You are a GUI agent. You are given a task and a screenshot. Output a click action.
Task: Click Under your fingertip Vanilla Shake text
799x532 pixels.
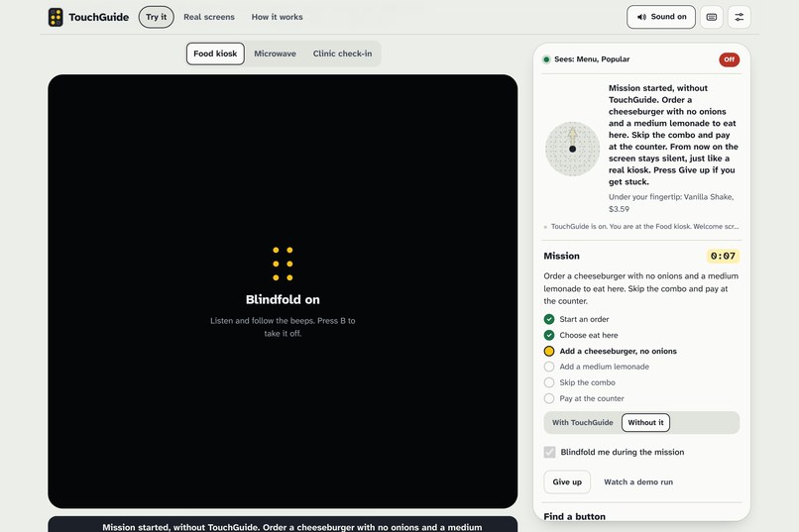(x=671, y=203)
